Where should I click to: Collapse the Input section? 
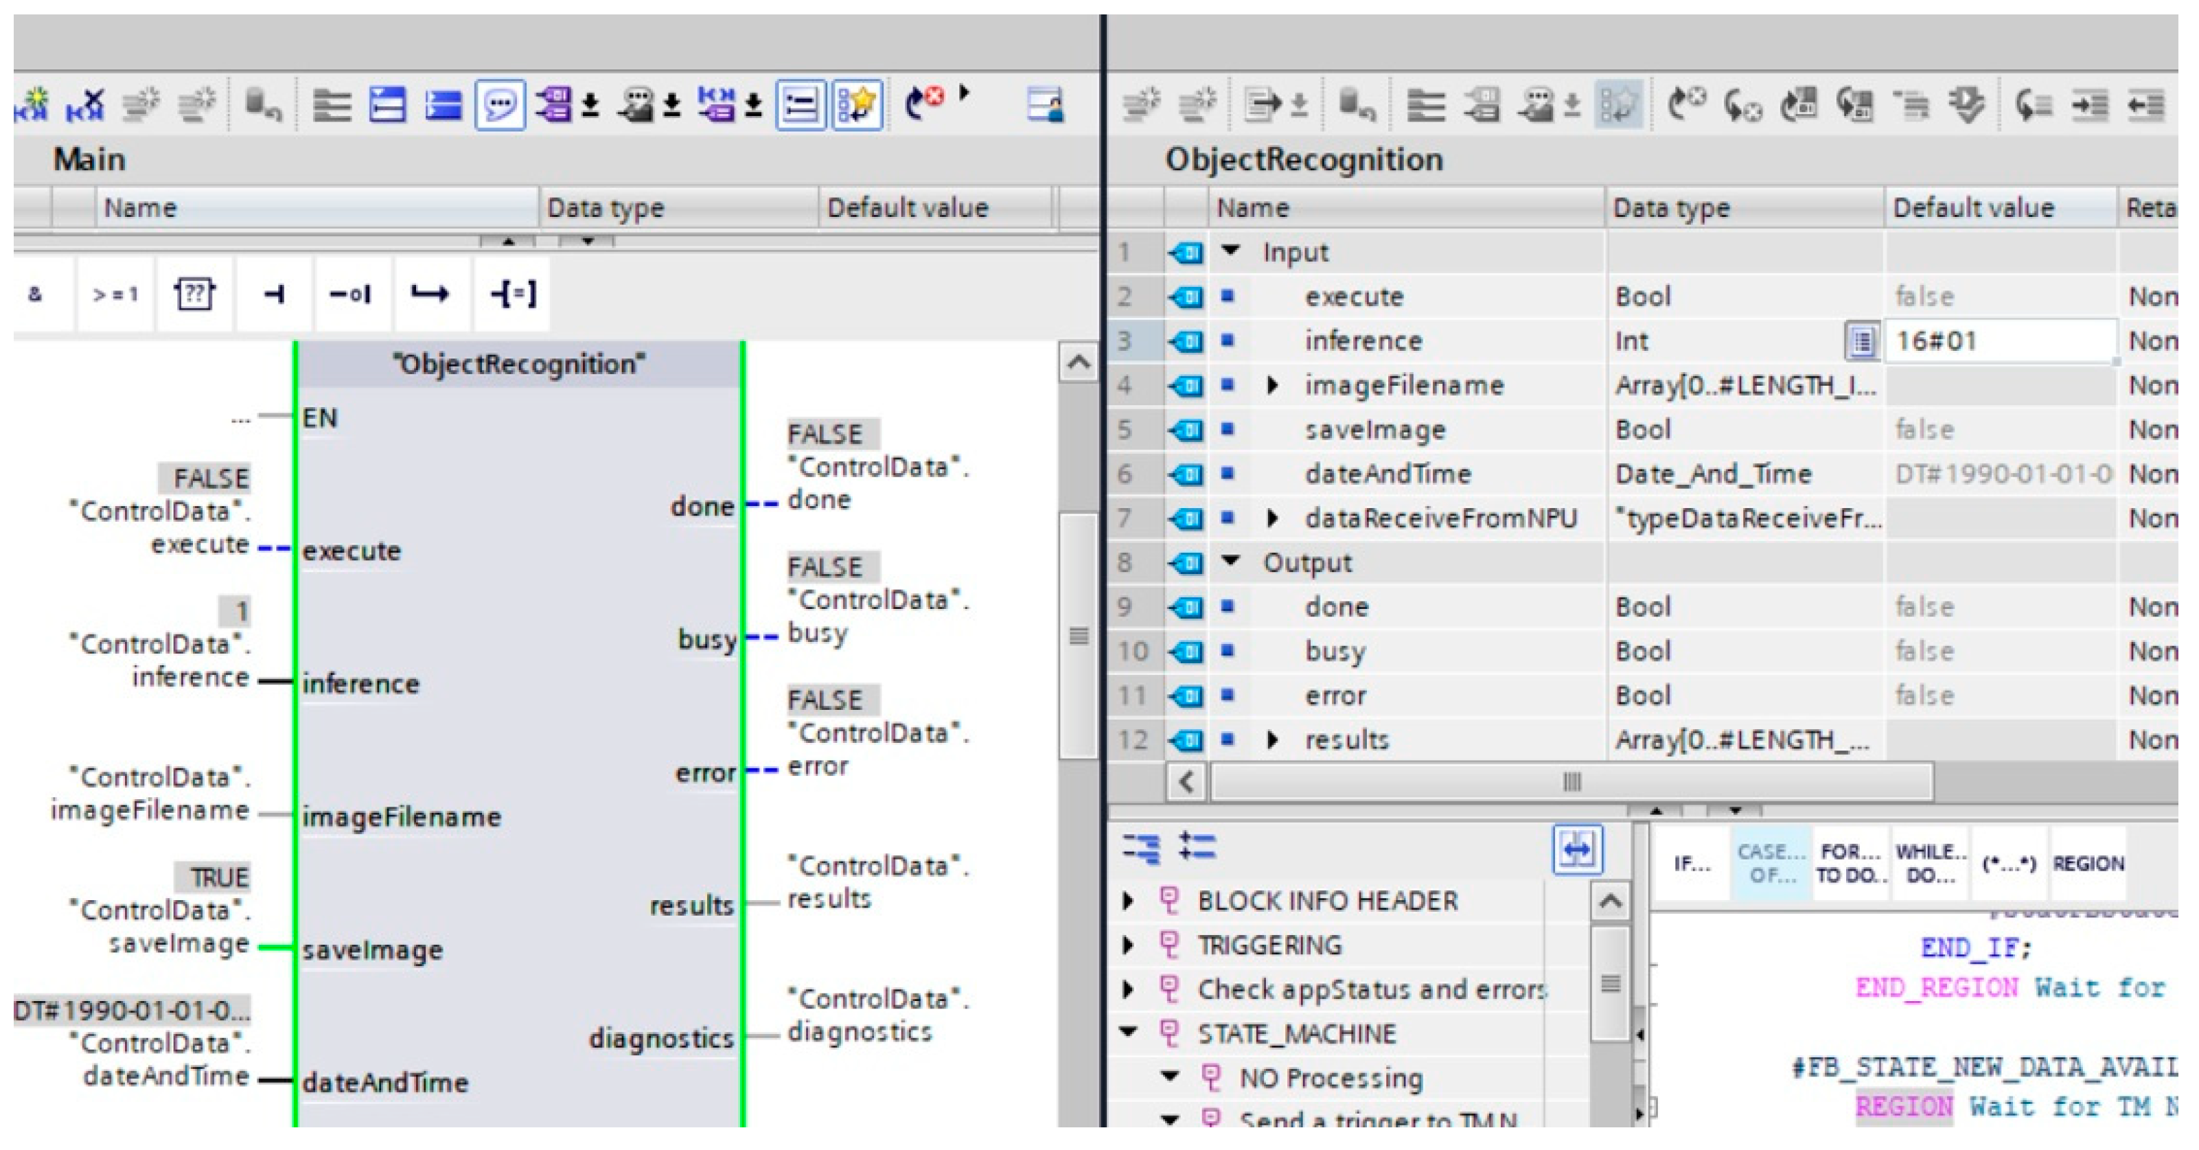coord(1230,251)
